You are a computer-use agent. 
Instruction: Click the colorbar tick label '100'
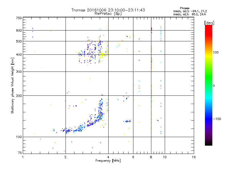(x=216, y=52)
